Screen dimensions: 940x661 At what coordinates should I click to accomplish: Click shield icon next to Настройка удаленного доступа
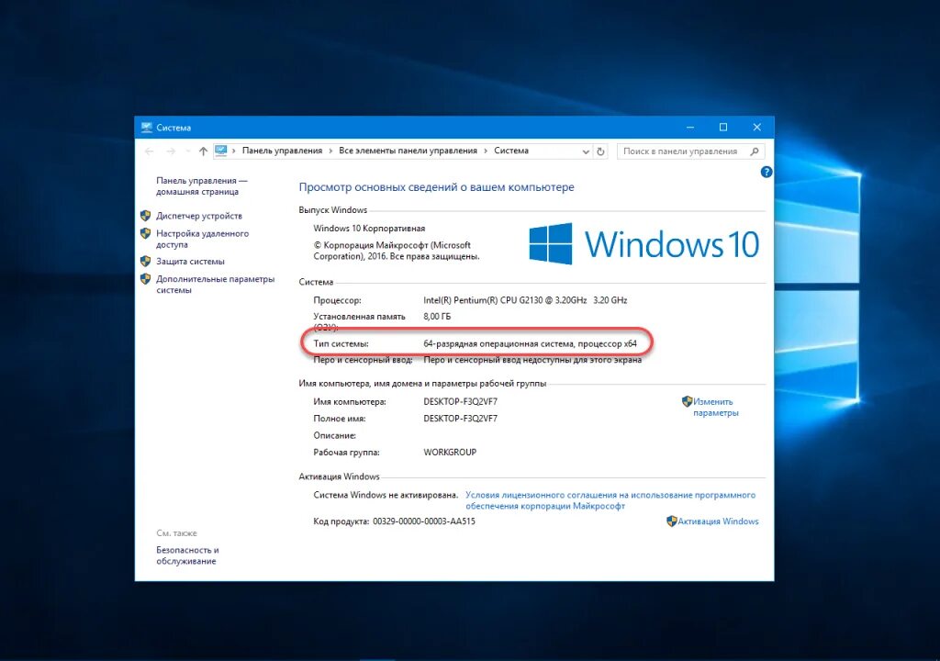145,233
